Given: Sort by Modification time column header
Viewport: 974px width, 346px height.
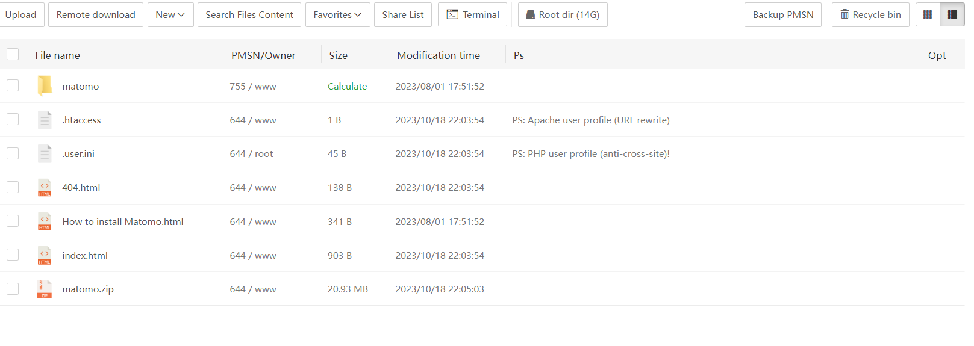Looking at the screenshot, I should [x=439, y=55].
